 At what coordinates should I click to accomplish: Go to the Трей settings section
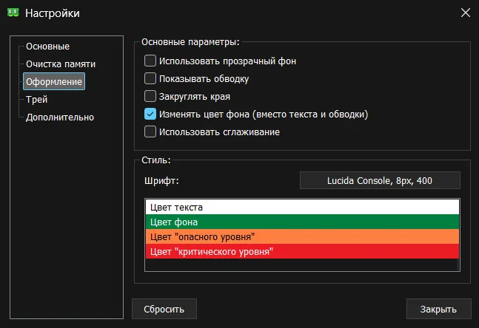point(37,99)
